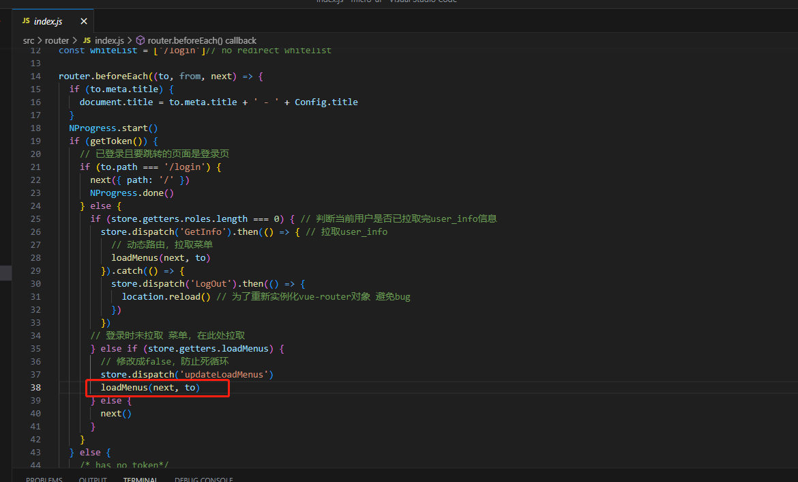Place cursor on the NProgress.start() line
Image resolution: width=798 pixels, height=482 pixels.
click(x=113, y=128)
